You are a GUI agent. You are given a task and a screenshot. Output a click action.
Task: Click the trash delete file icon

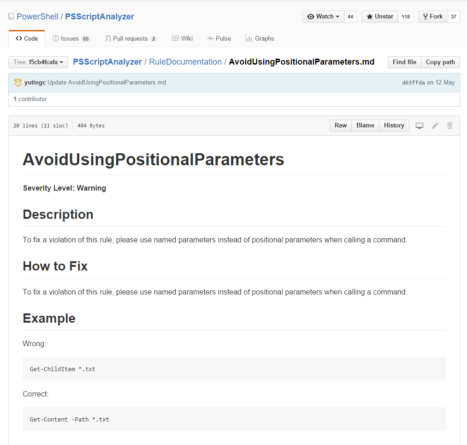[450, 126]
